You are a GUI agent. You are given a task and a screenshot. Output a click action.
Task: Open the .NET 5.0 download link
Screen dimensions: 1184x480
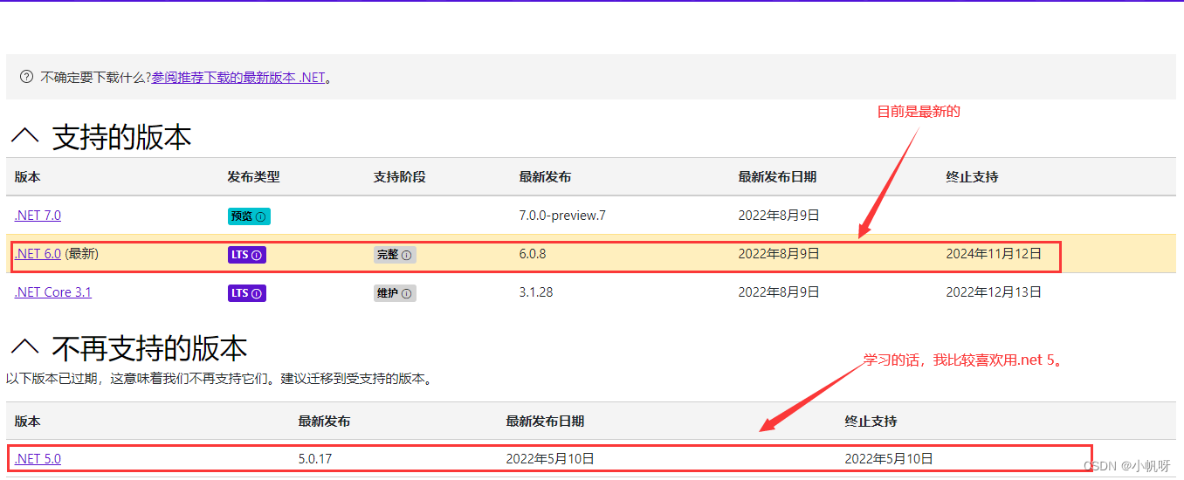(x=38, y=458)
